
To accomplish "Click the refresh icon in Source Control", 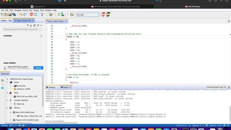I will point(34,25).
